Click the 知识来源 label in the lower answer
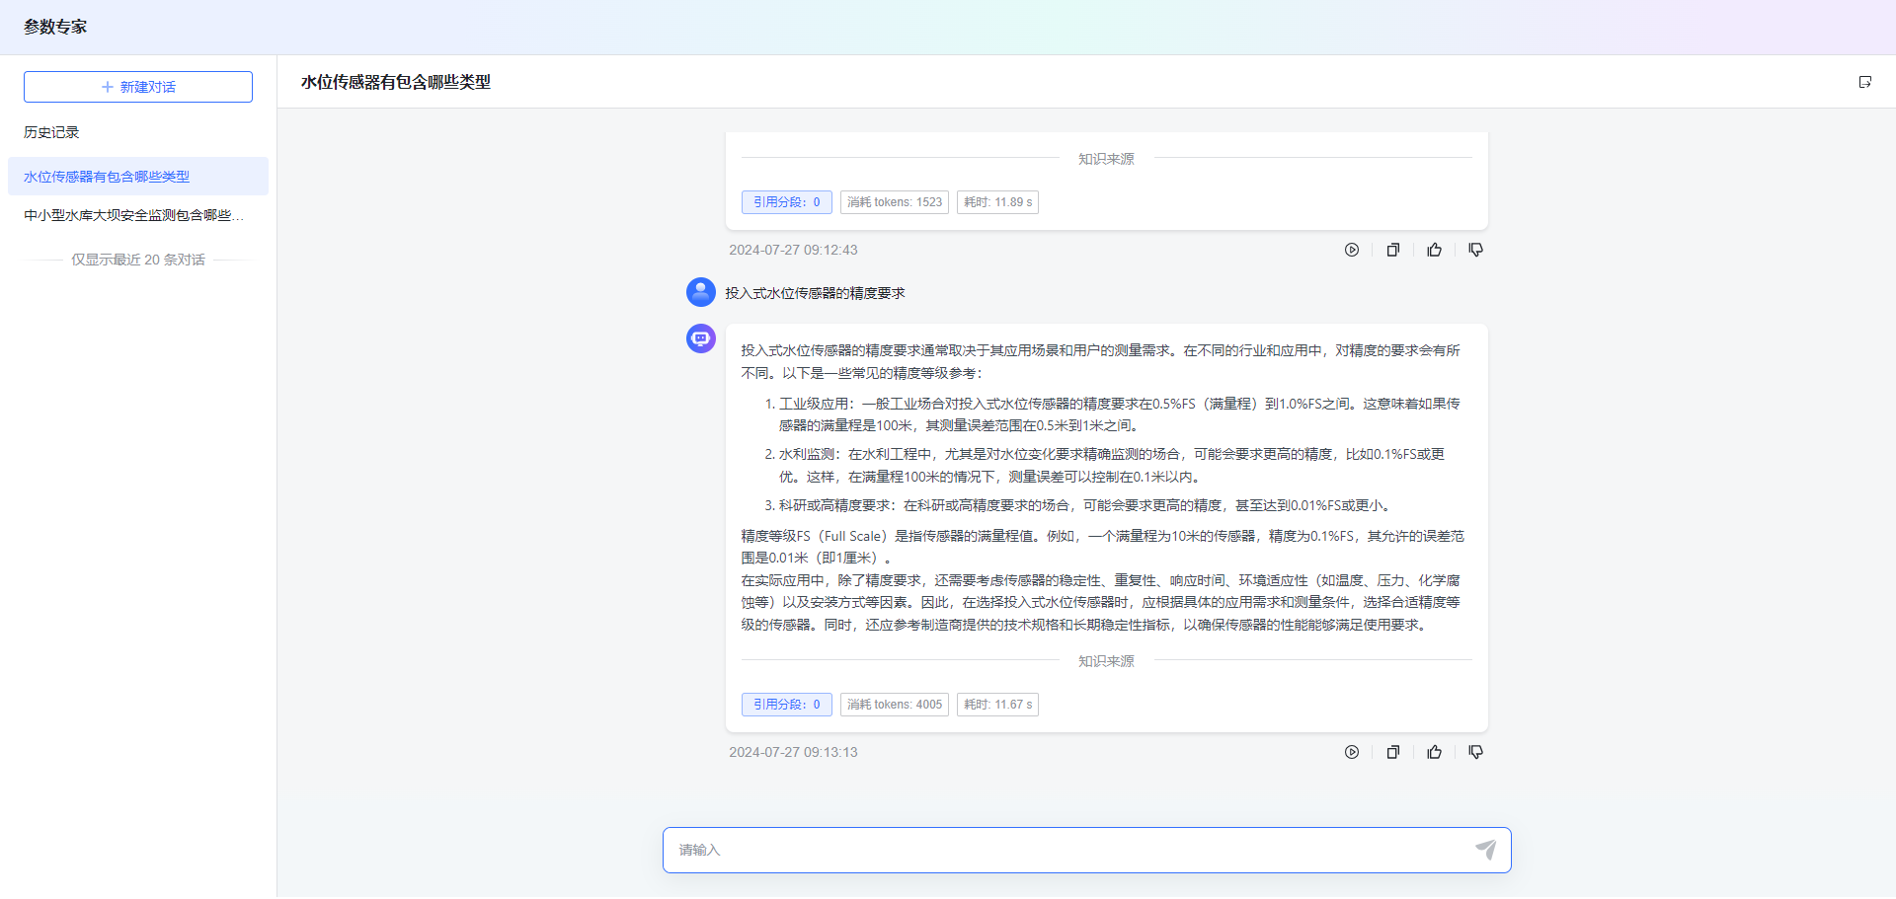The width and height of the screenshot is (1896, 899). coord(1106,661)
